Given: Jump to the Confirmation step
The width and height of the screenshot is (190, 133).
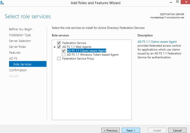Looking at the screenshot, I should tap(18, 70).
